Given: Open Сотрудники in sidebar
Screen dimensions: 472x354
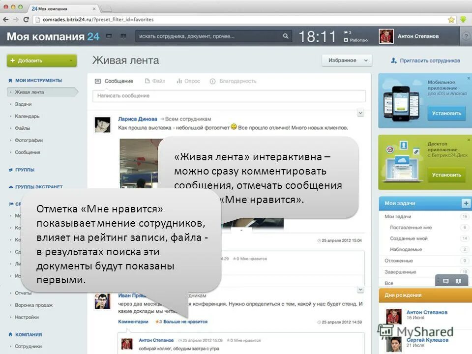Looking at the screenshot, I should (x=29, y=346).
